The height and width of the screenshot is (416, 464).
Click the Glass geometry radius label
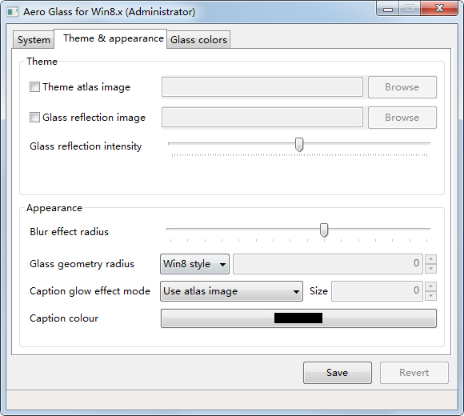pos(82,264)
